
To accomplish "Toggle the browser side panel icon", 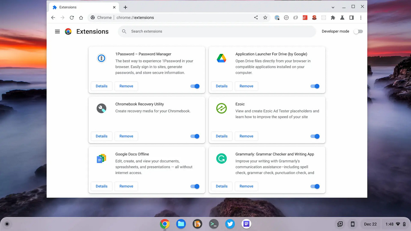I will (x=351, y=17).
